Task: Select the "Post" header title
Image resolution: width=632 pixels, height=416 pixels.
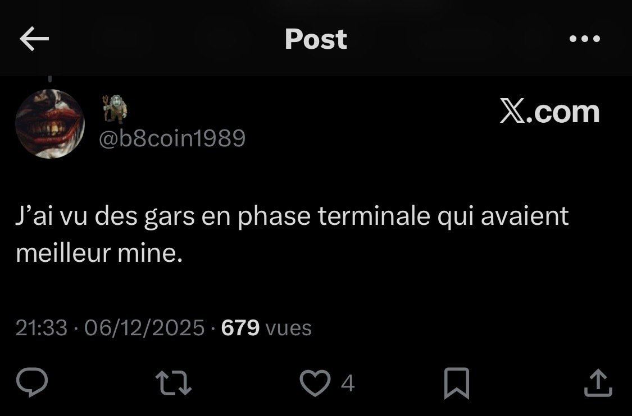Action: (x=316, y=39)
